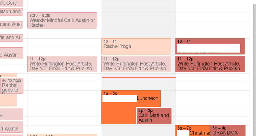Select Huffington Post Article Day 3/3 event

click(x=210, y=64)
